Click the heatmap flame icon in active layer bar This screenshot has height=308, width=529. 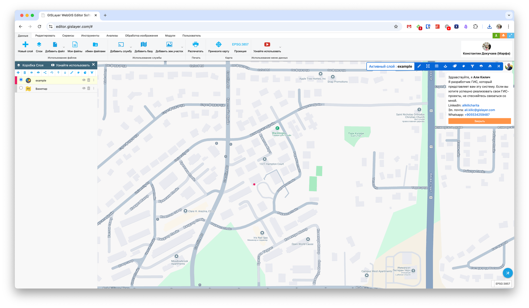click(490, 66)
